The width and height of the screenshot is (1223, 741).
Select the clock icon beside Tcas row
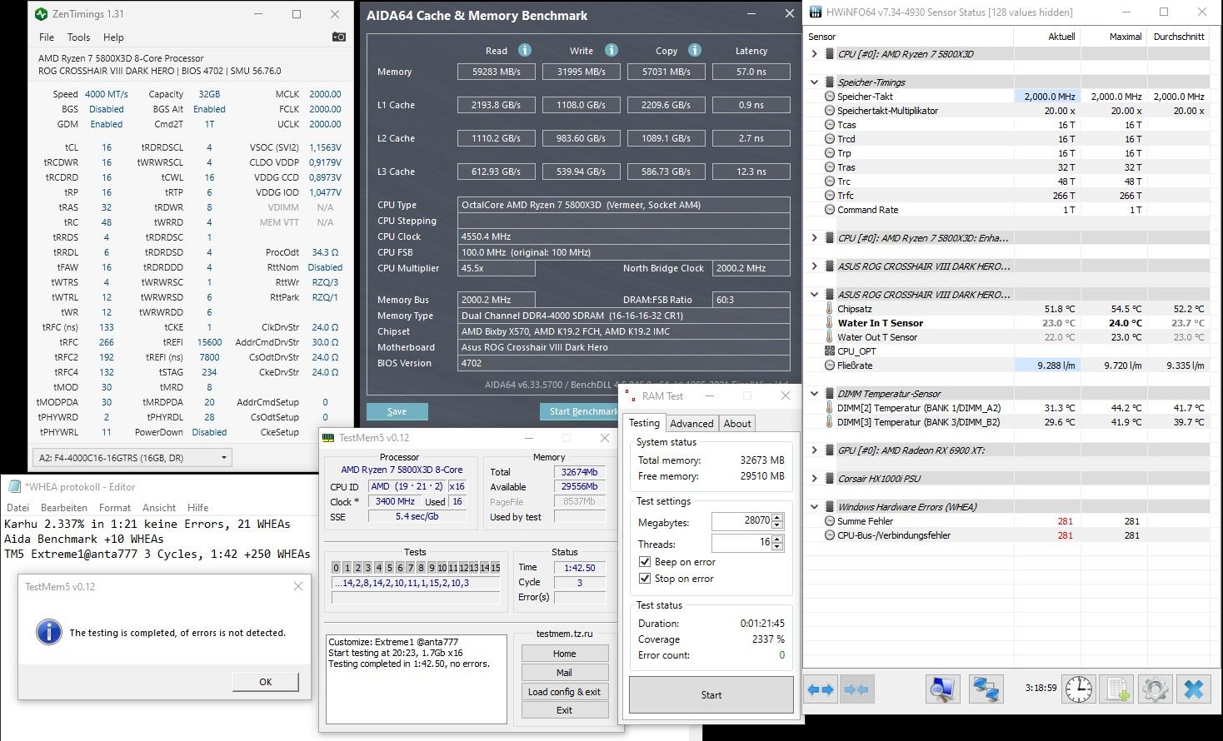click(830, 125)
